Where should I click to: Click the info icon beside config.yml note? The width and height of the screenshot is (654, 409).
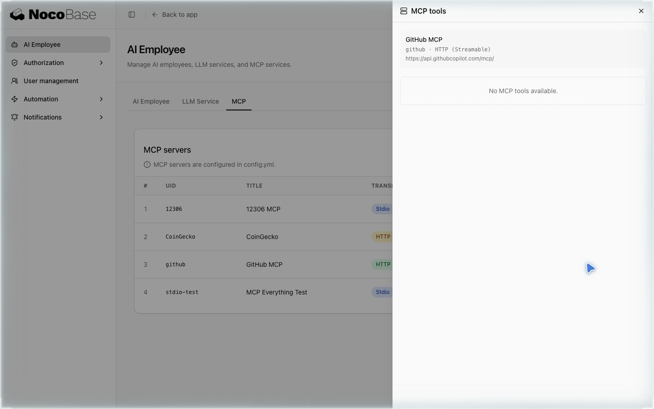[147, 165]
